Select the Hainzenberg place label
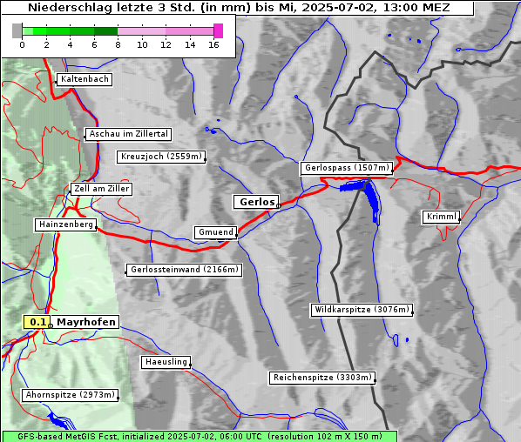The image size is (521, 442). pyautogui.click(x=66, y=224)
